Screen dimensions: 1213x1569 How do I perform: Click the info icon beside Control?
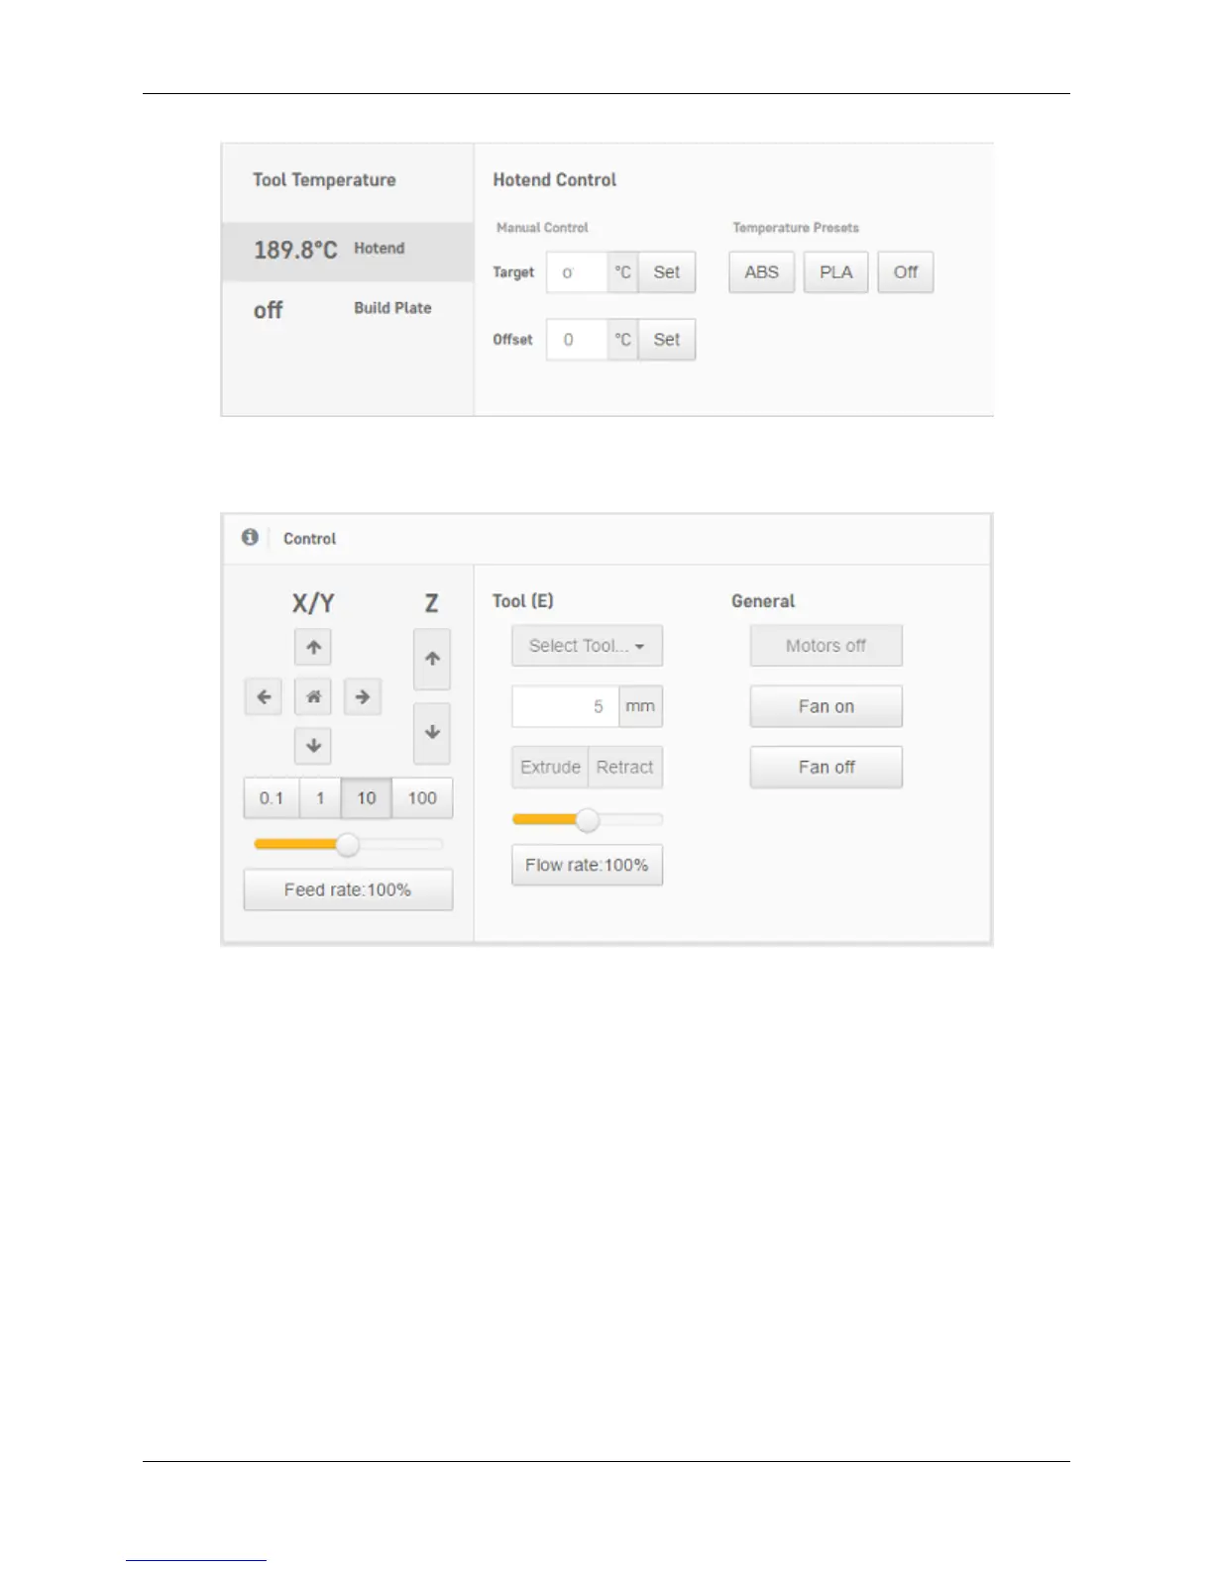250,537
